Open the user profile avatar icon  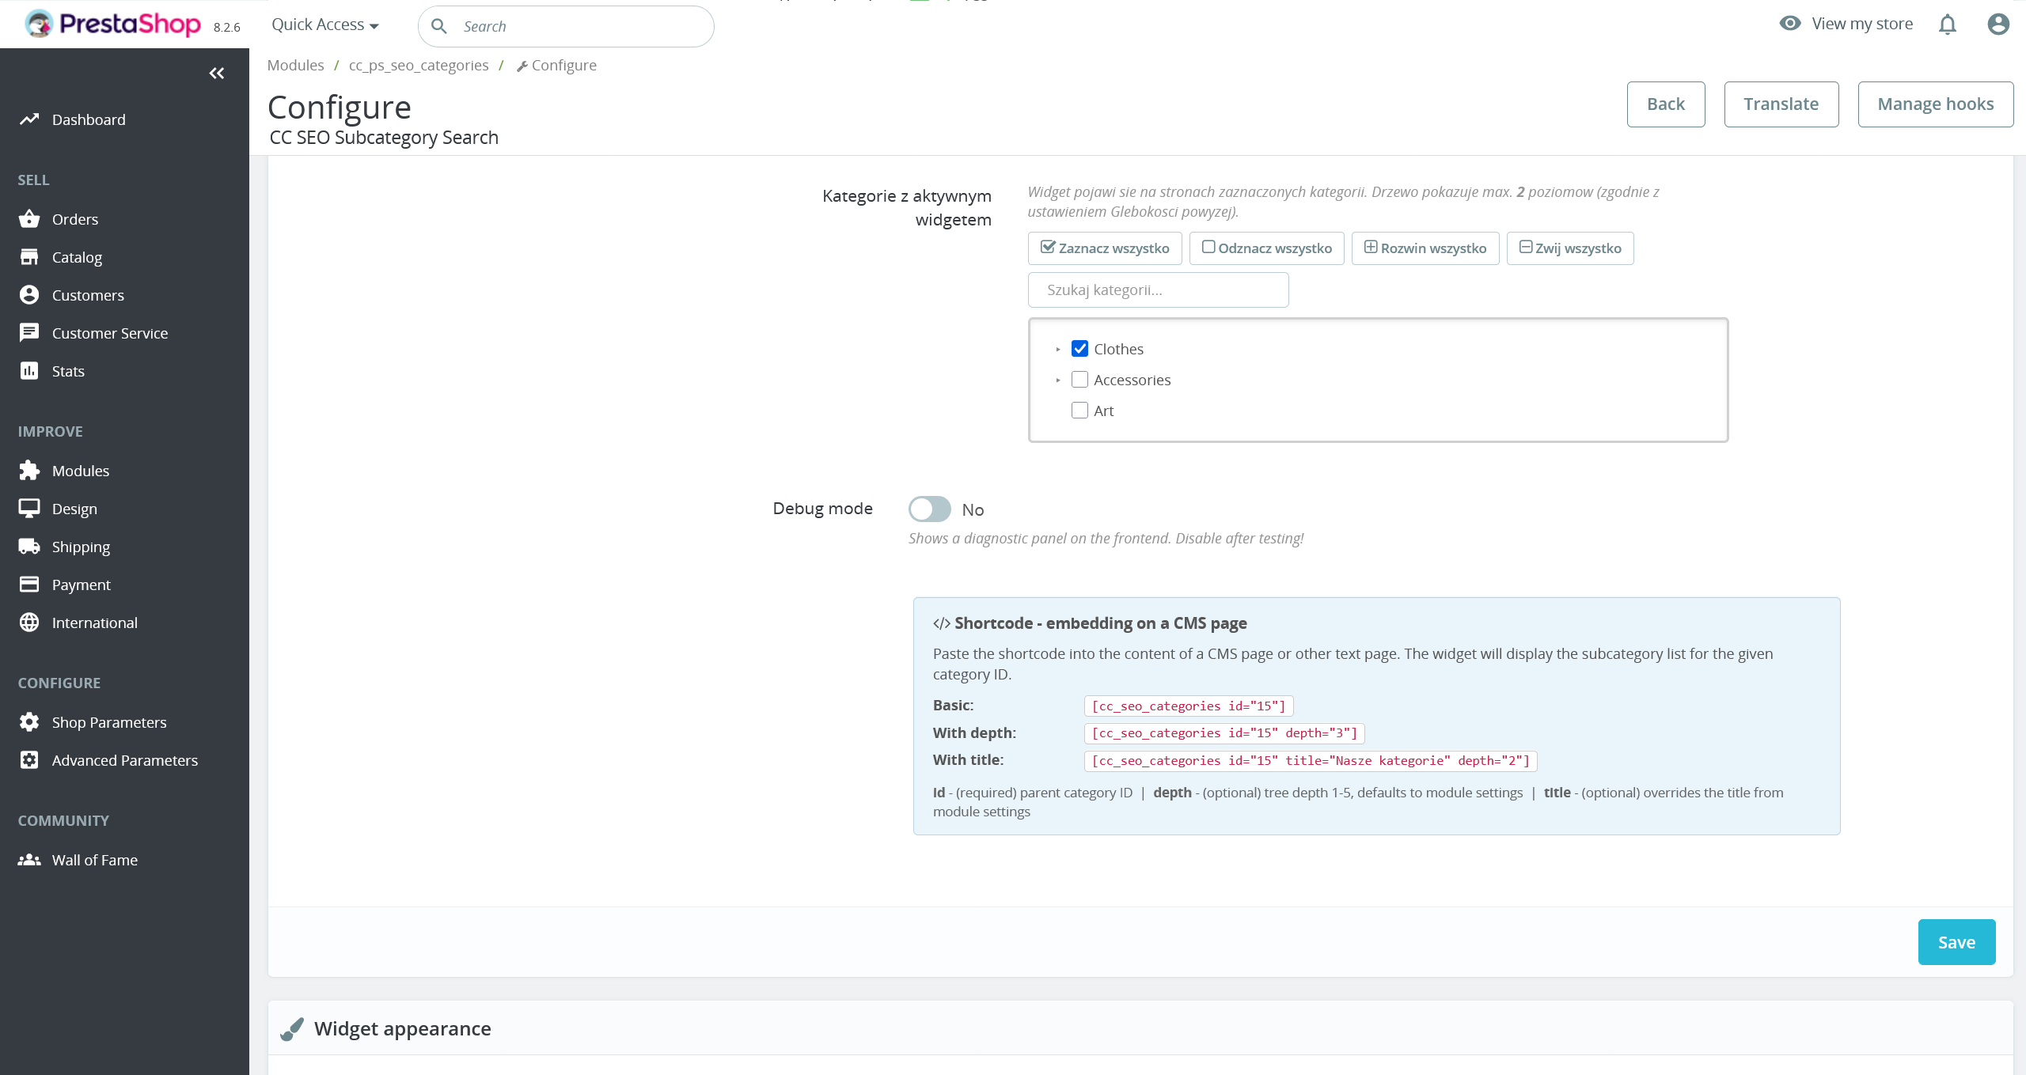point(1998,25)
